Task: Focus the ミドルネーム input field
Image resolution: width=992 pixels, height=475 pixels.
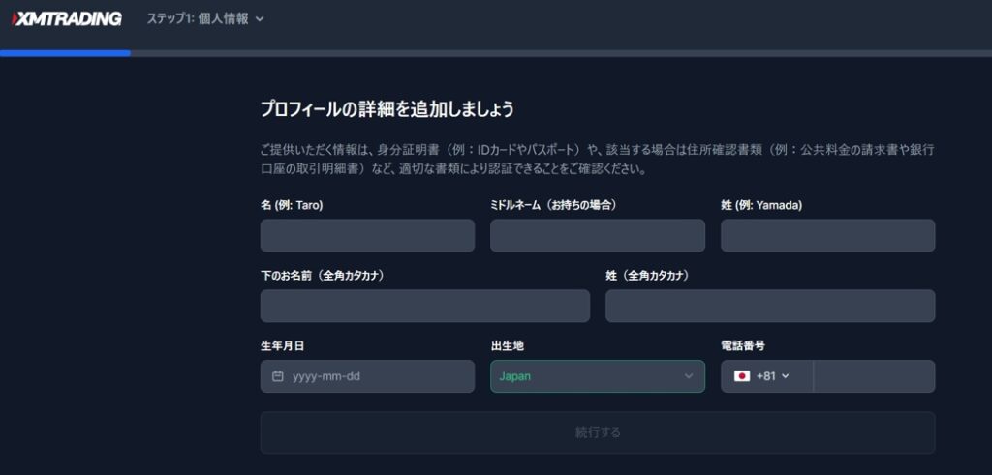Action: coord(597,236)
